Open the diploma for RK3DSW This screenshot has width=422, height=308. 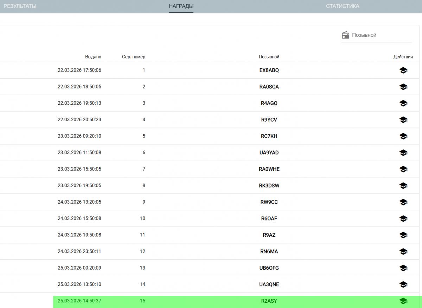coord(403,186)
